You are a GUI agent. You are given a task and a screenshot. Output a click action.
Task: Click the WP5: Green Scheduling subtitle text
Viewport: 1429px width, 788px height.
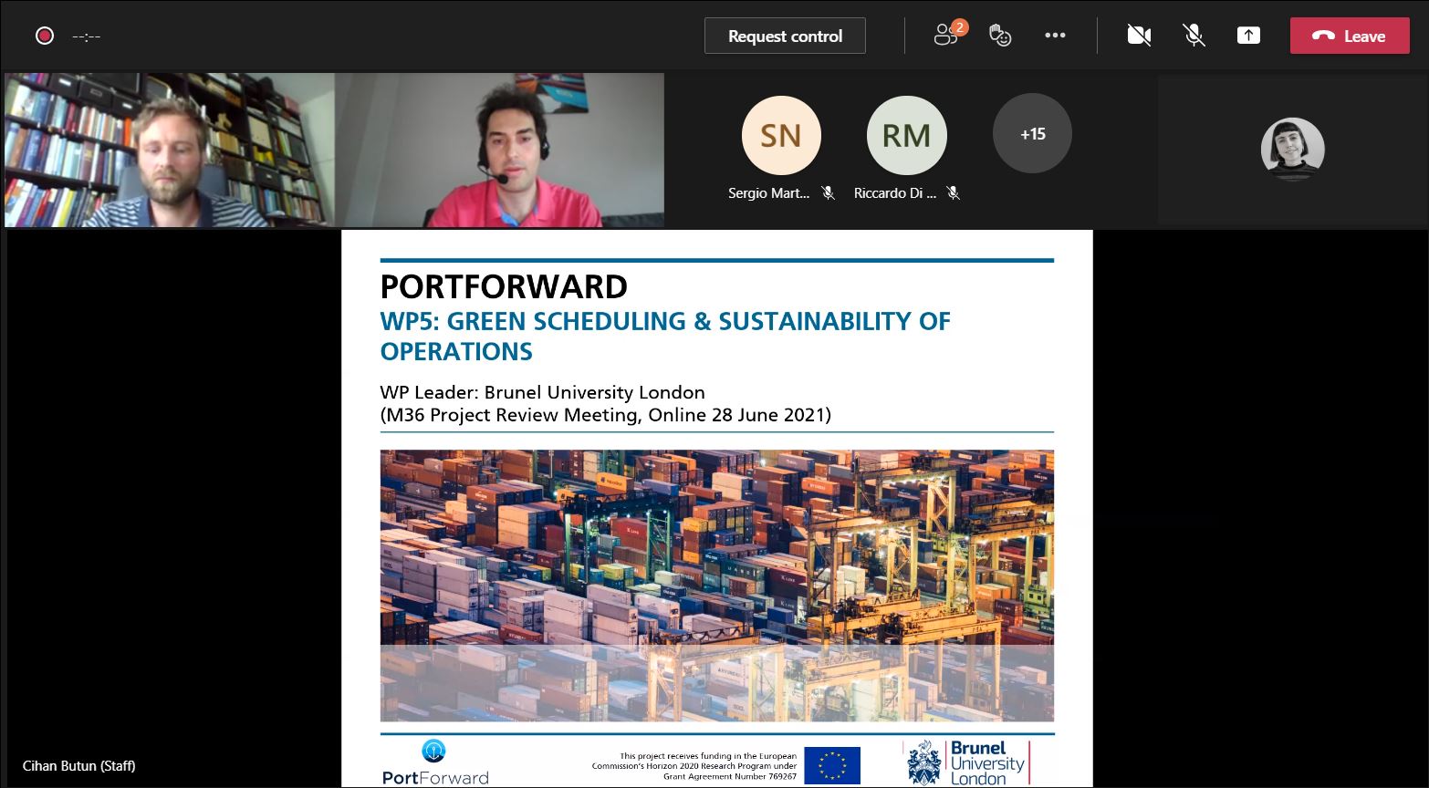665,336
